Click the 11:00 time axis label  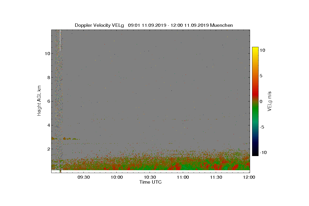tap(183, 177)
